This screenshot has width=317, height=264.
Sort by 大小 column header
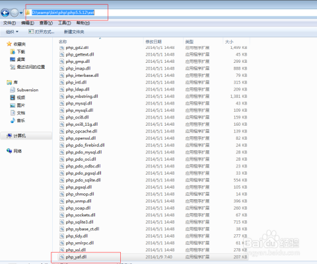pyautogui.click(x=229, y=42)
